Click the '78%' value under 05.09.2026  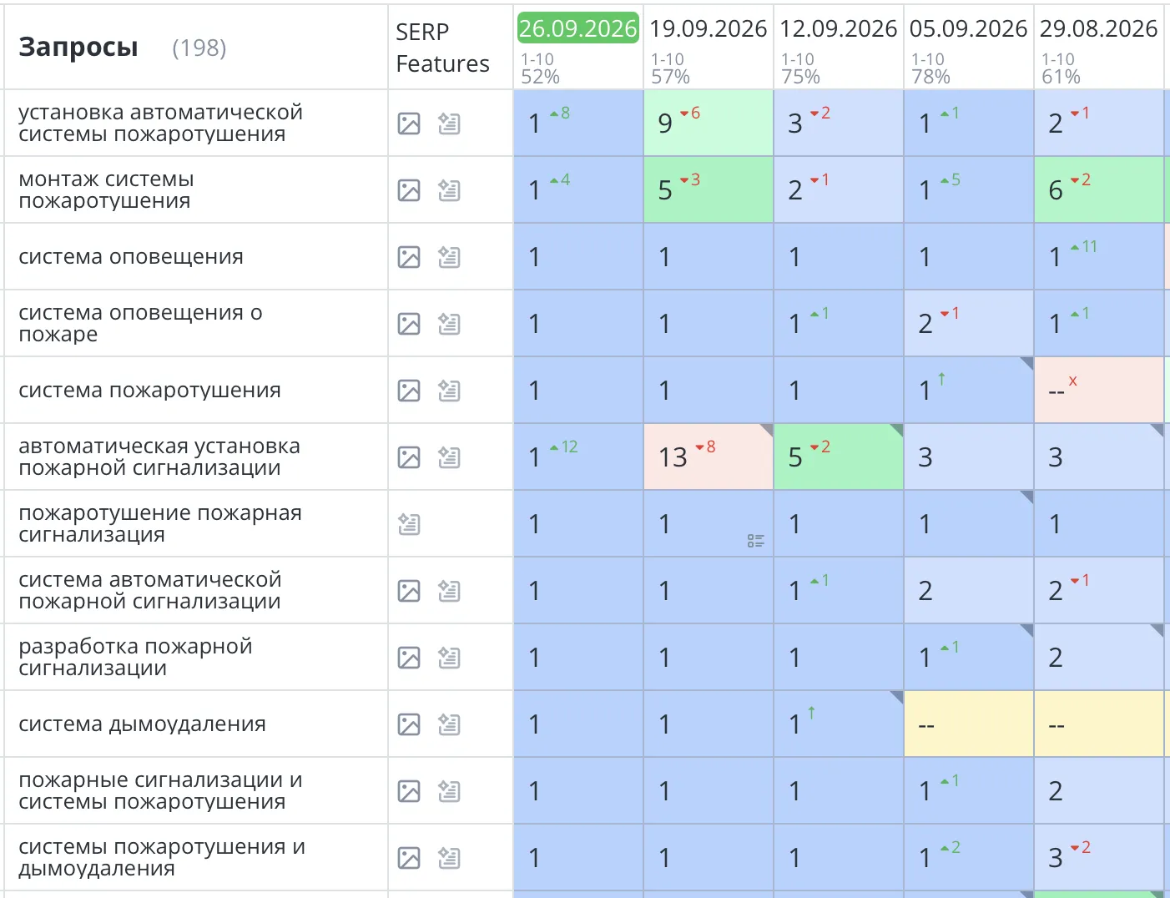[930, 77]
